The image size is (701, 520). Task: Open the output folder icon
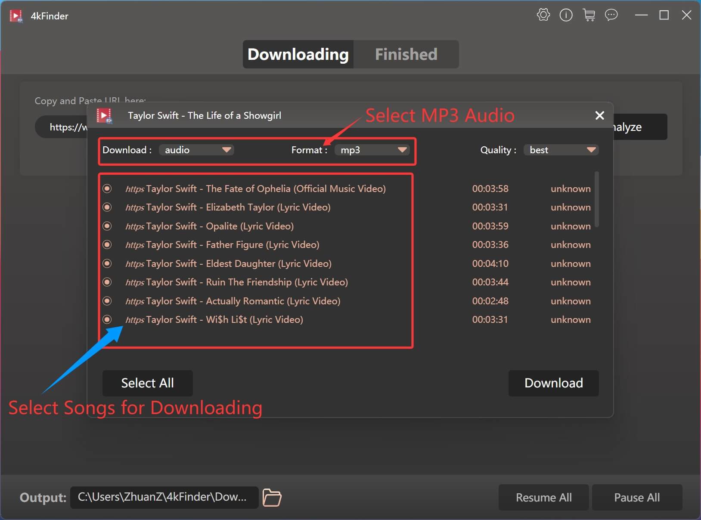pyautogui.click(x=271, y=497)
